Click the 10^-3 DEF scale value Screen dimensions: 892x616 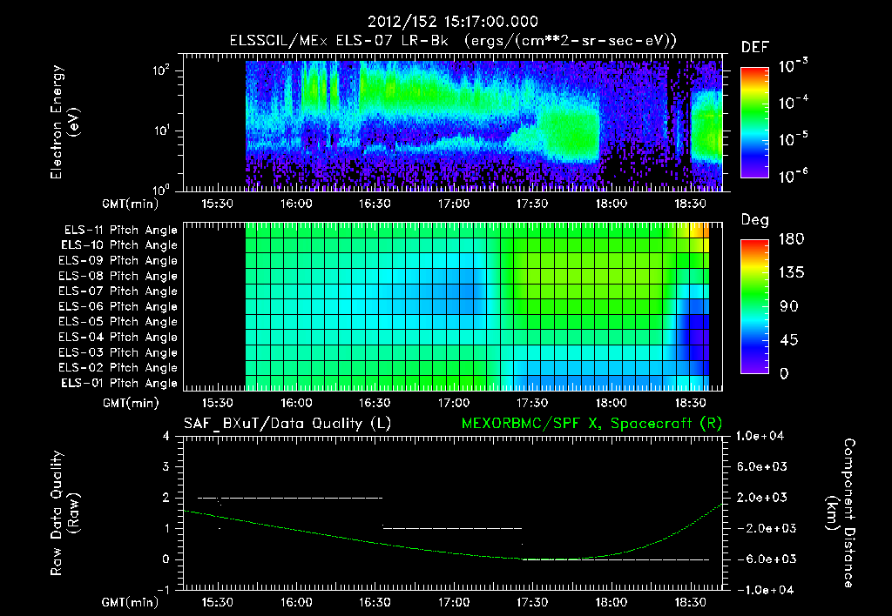793,66
